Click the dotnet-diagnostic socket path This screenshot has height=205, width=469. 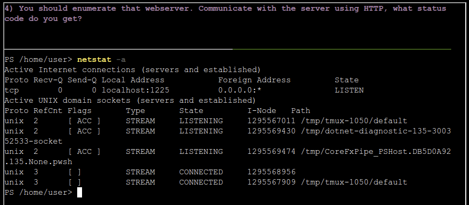(376, 131)
